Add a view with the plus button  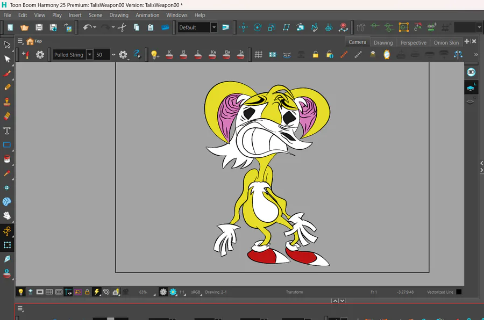pos(467,41)
